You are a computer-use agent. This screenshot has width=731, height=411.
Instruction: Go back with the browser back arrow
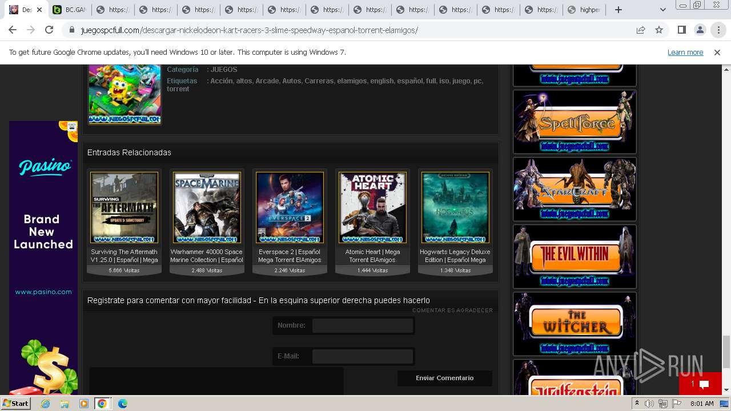pos(13,30)
